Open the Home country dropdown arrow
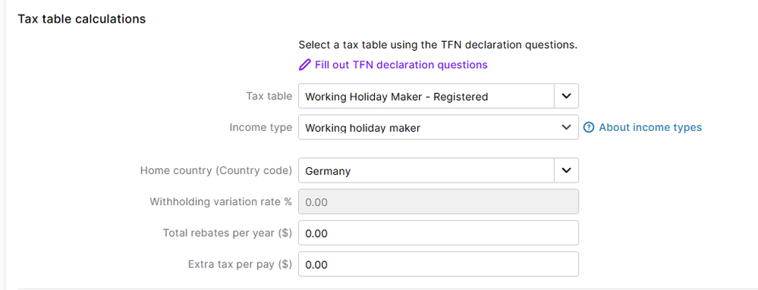758x290 pixels. click(566, 170)
